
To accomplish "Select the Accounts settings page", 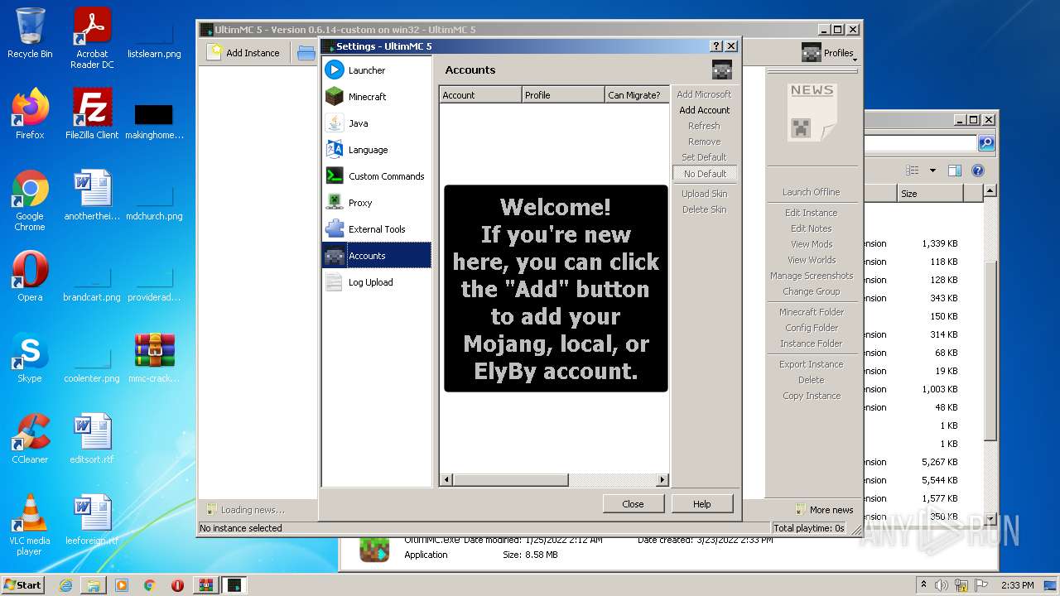I will [377, 256].
